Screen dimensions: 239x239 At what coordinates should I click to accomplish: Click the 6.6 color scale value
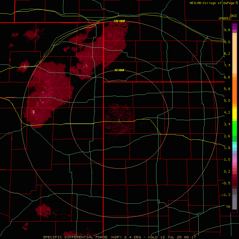pos(227,77)
